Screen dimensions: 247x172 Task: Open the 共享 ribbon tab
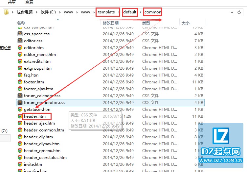pyautogui.click(x=12, y=2)
